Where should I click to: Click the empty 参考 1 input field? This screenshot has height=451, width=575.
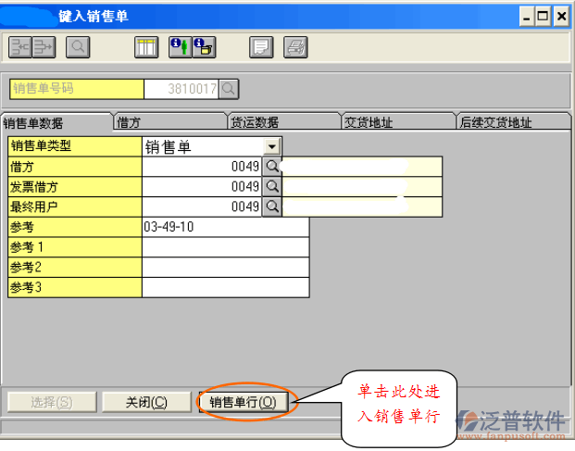[225, 246]
